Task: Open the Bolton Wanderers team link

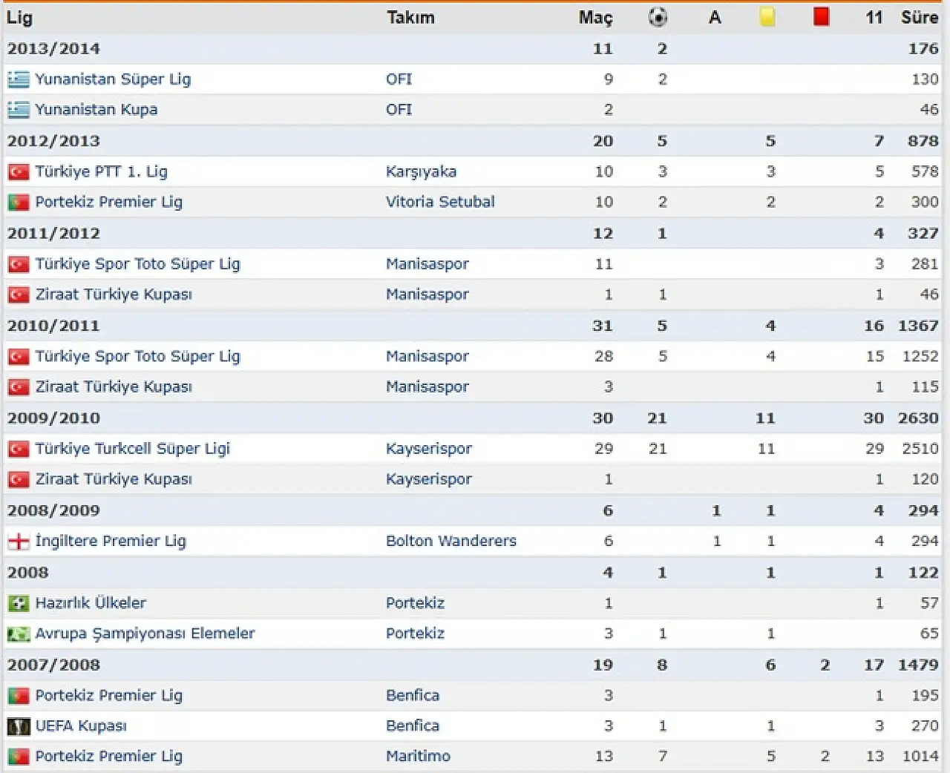Action: (x=451, y=542)
